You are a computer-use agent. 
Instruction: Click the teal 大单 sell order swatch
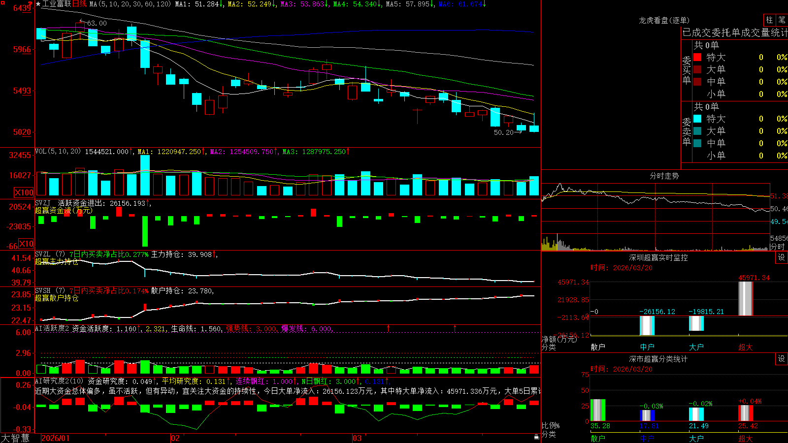pyautogui.click(x=697, y=131)
